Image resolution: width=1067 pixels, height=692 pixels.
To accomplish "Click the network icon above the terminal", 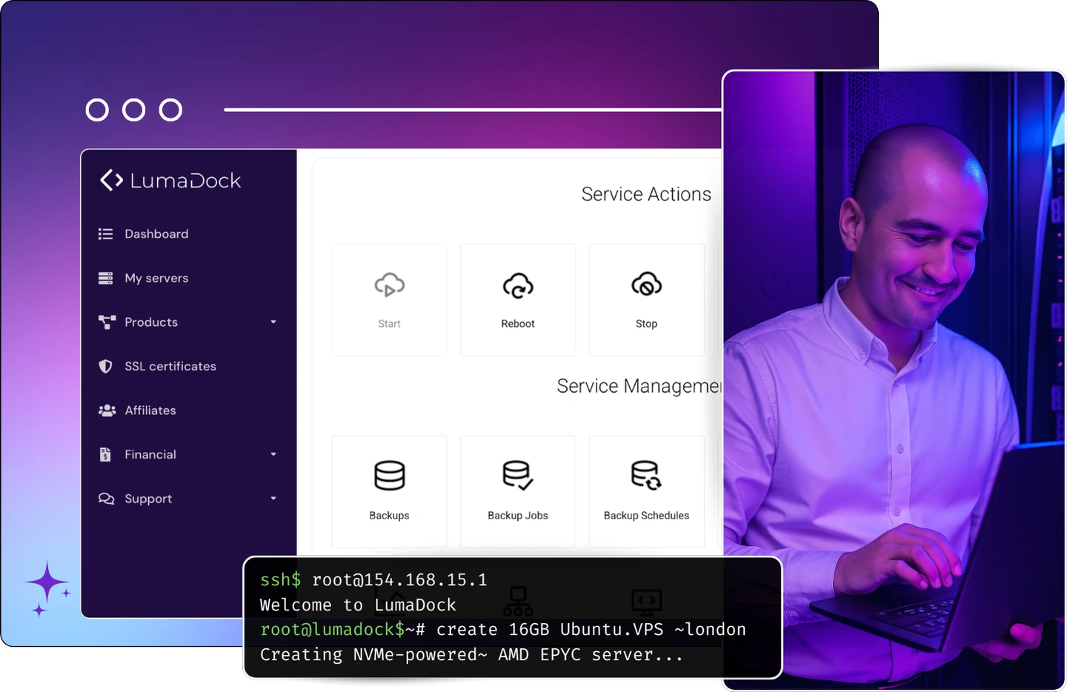I will [x=518, y=602].
